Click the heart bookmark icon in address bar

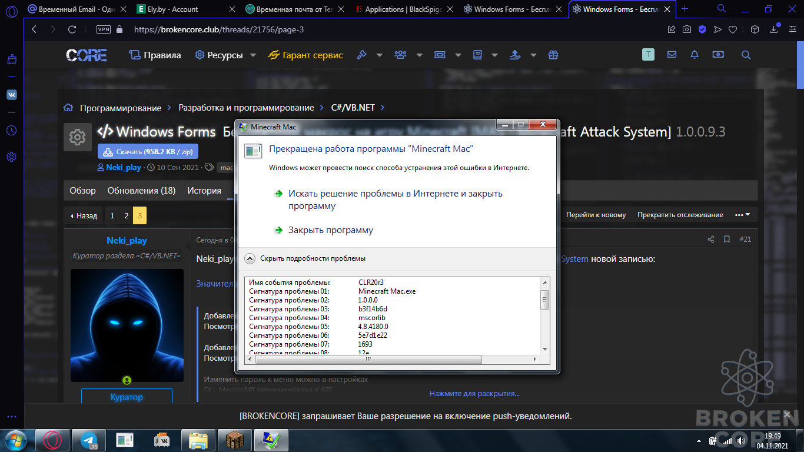[x=733, y=29]
